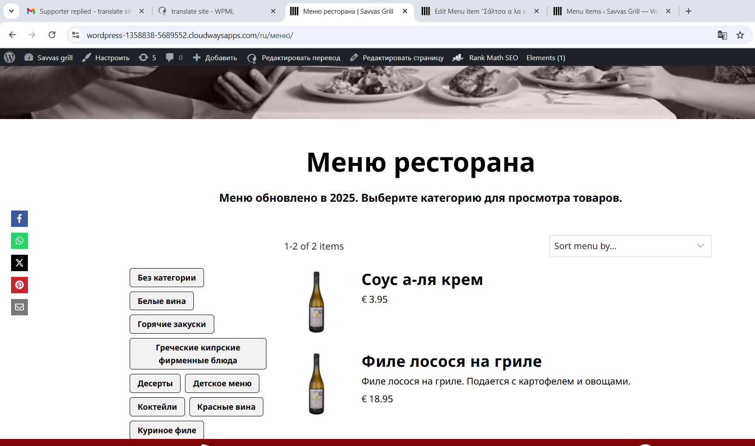The height and width of the screenshot is (446, 755).
Task: Open comments counter showing 0
Action: (174, 58)
